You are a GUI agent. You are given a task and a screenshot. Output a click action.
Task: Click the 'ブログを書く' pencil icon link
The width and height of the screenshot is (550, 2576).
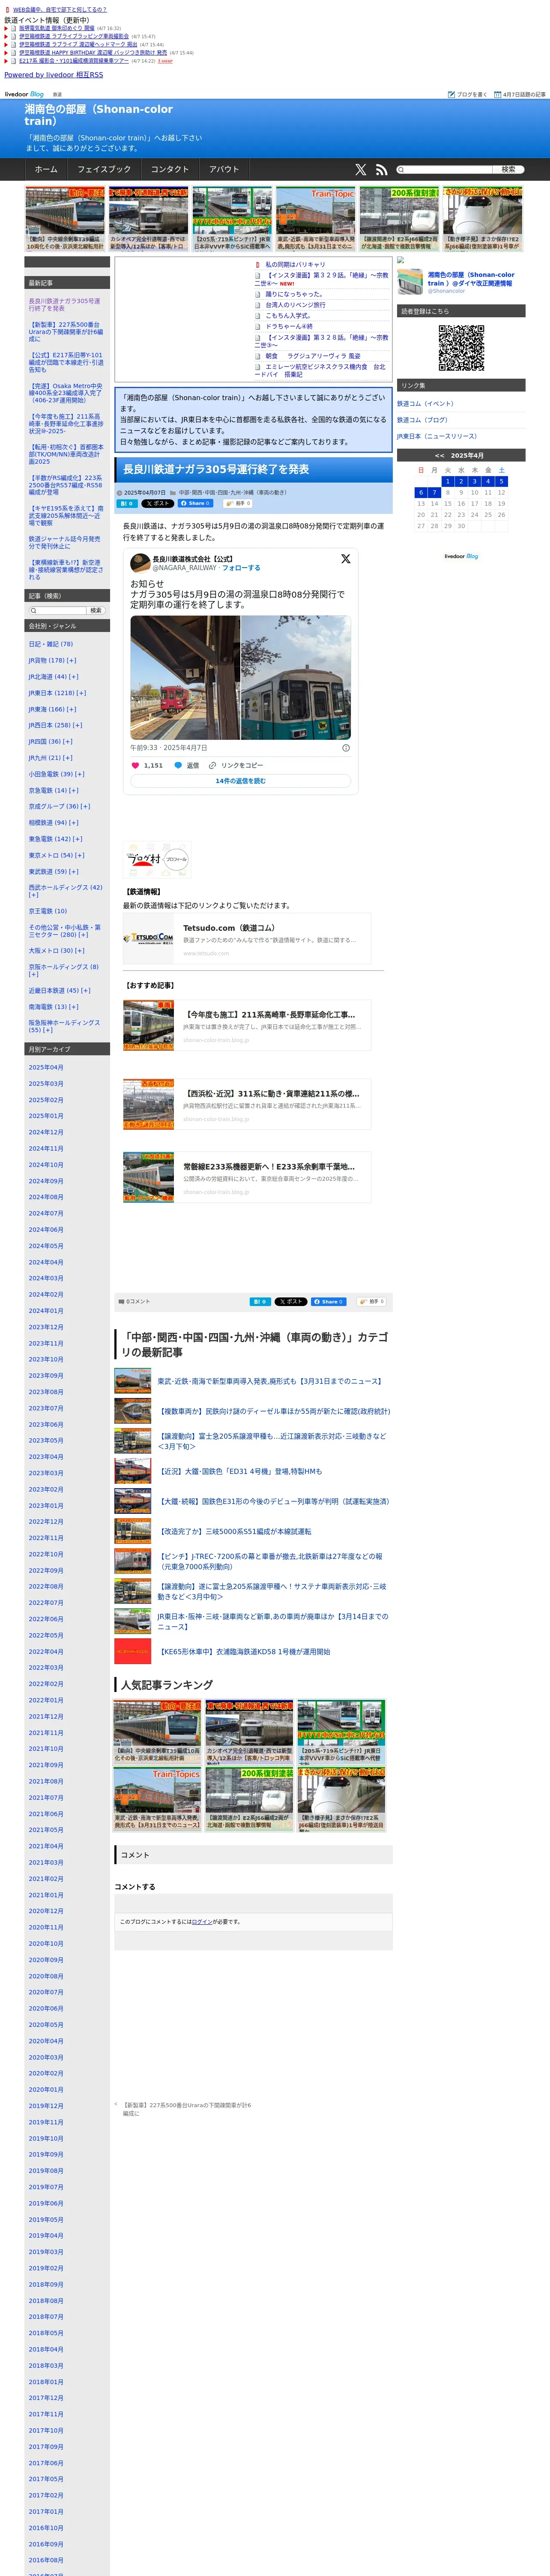pyautogui.click(x=468, y=94)
